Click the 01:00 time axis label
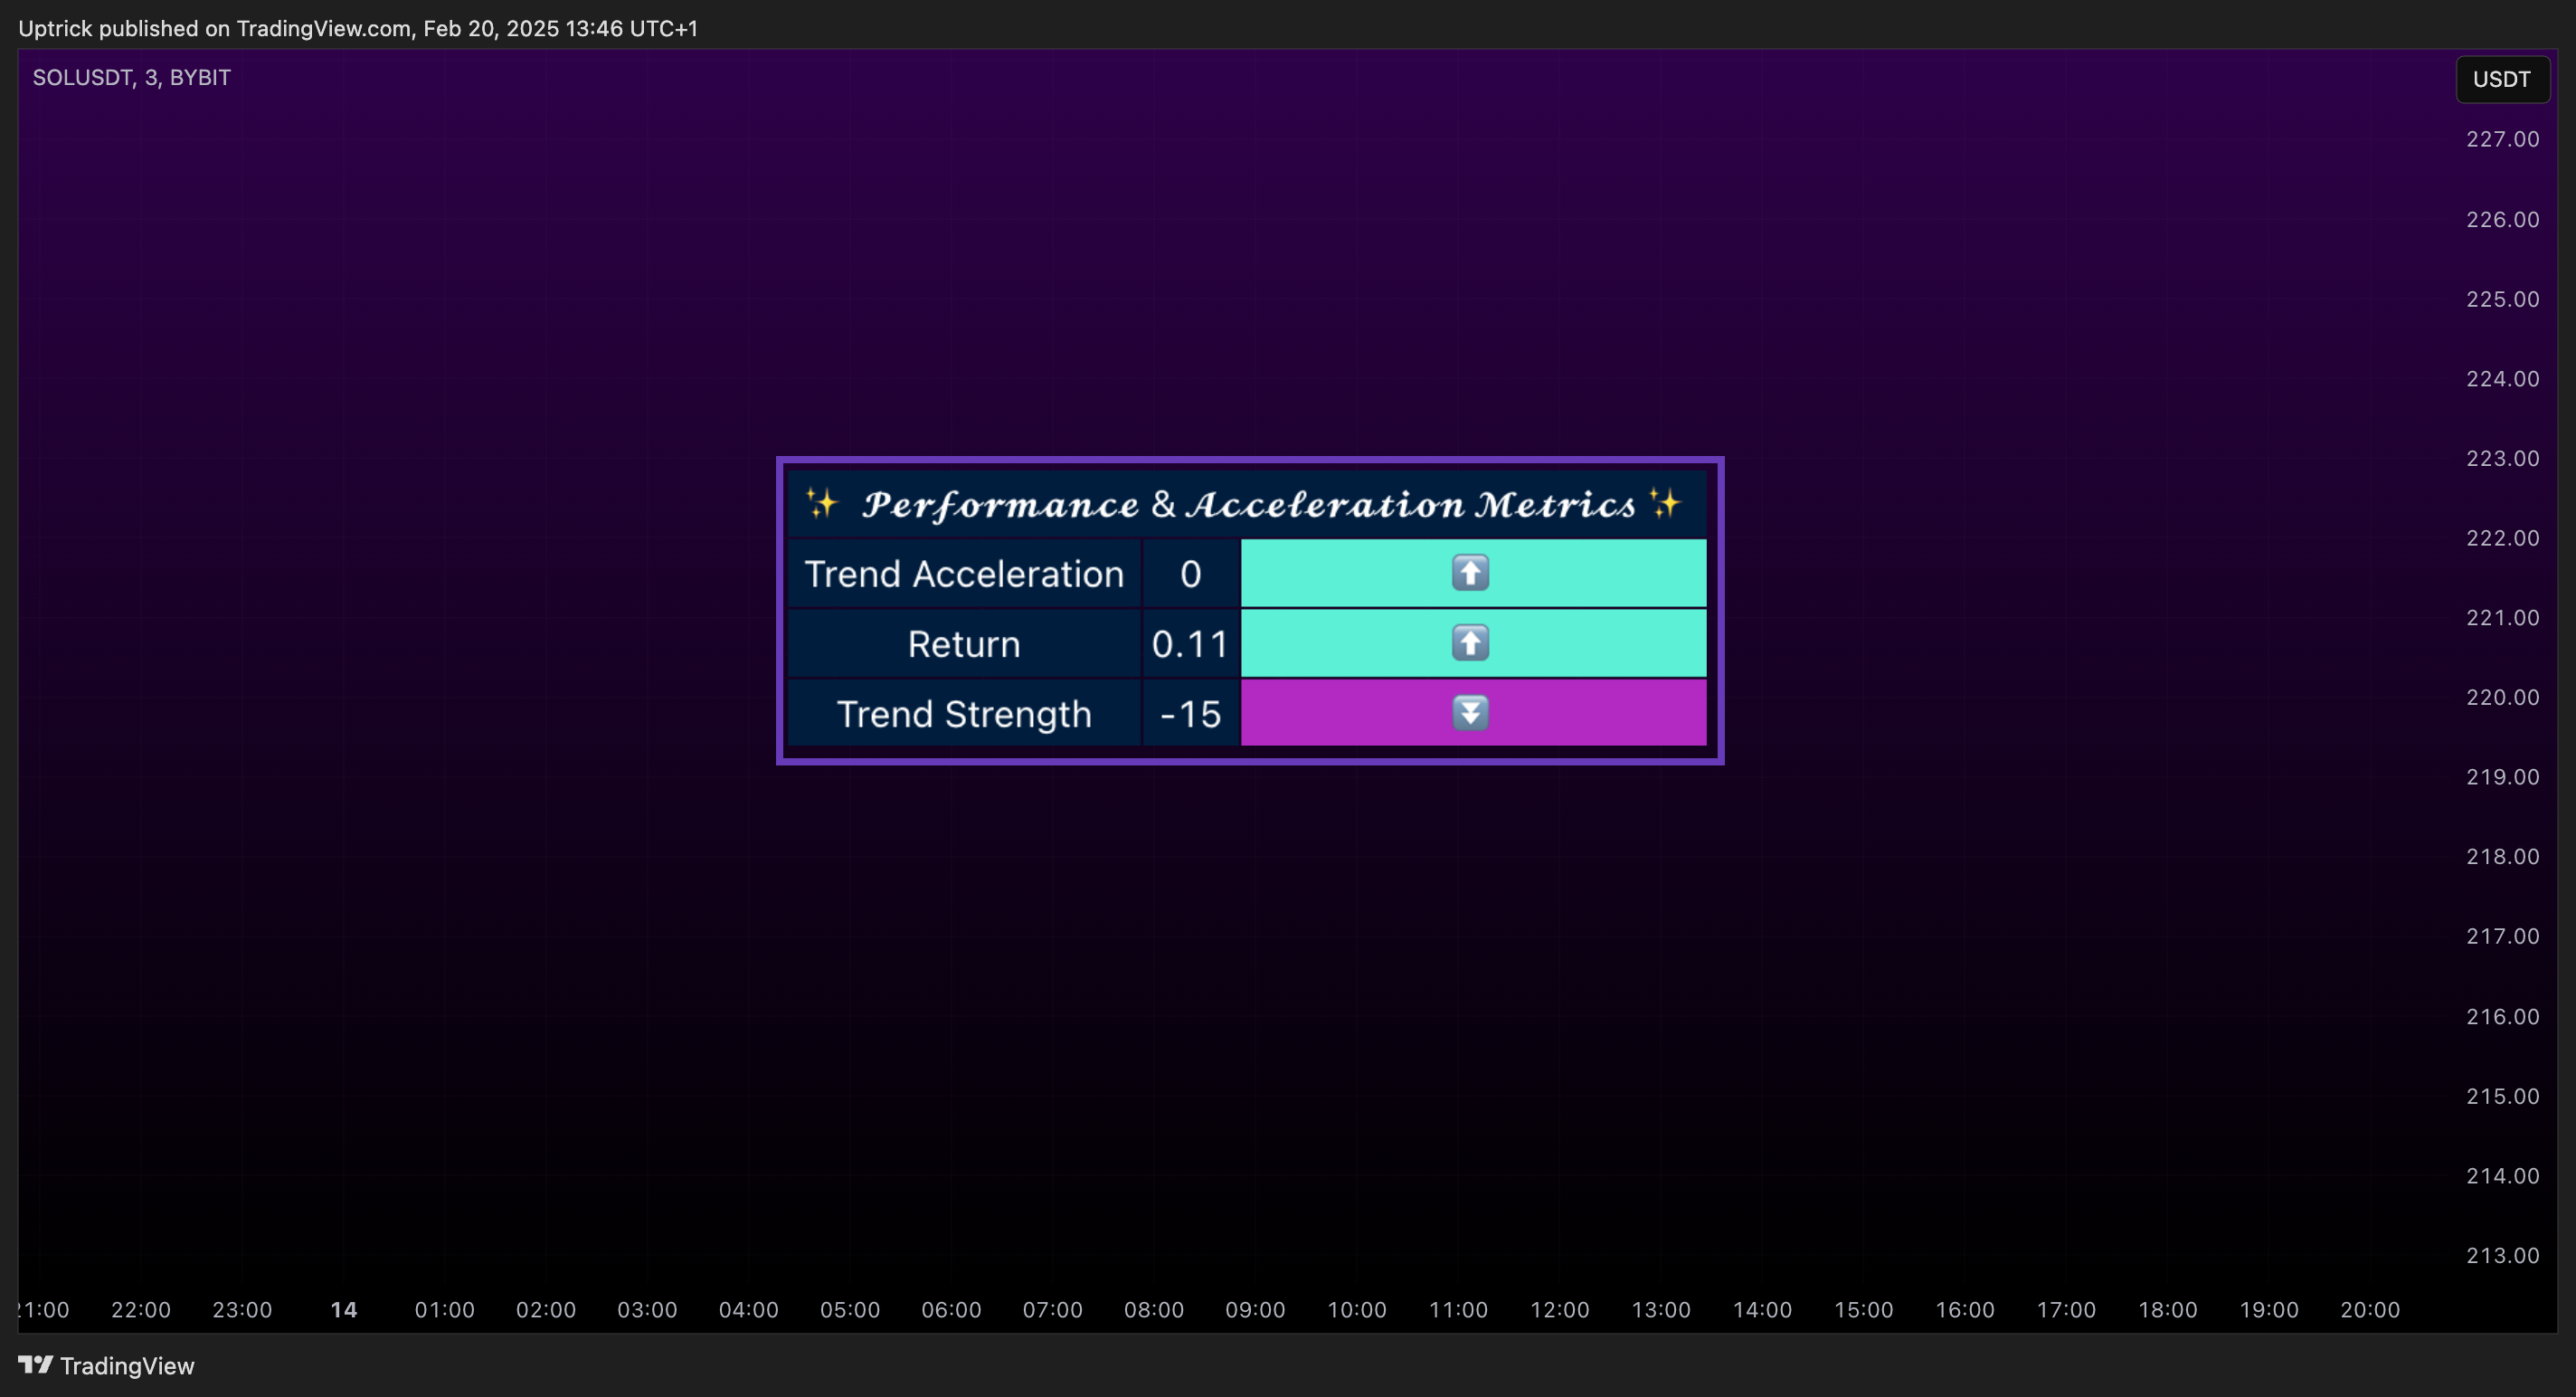The image size is (2576, 1397). tap(445, 1310)
